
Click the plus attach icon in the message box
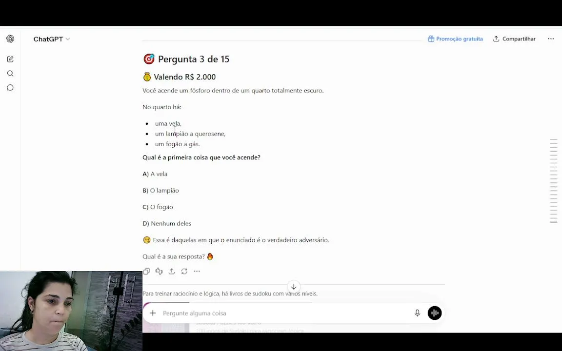(153, 313)
